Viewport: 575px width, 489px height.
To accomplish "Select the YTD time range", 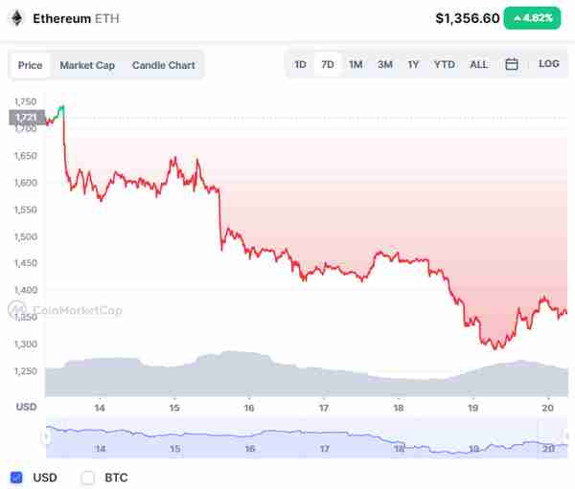I will [x=445, y=65].
